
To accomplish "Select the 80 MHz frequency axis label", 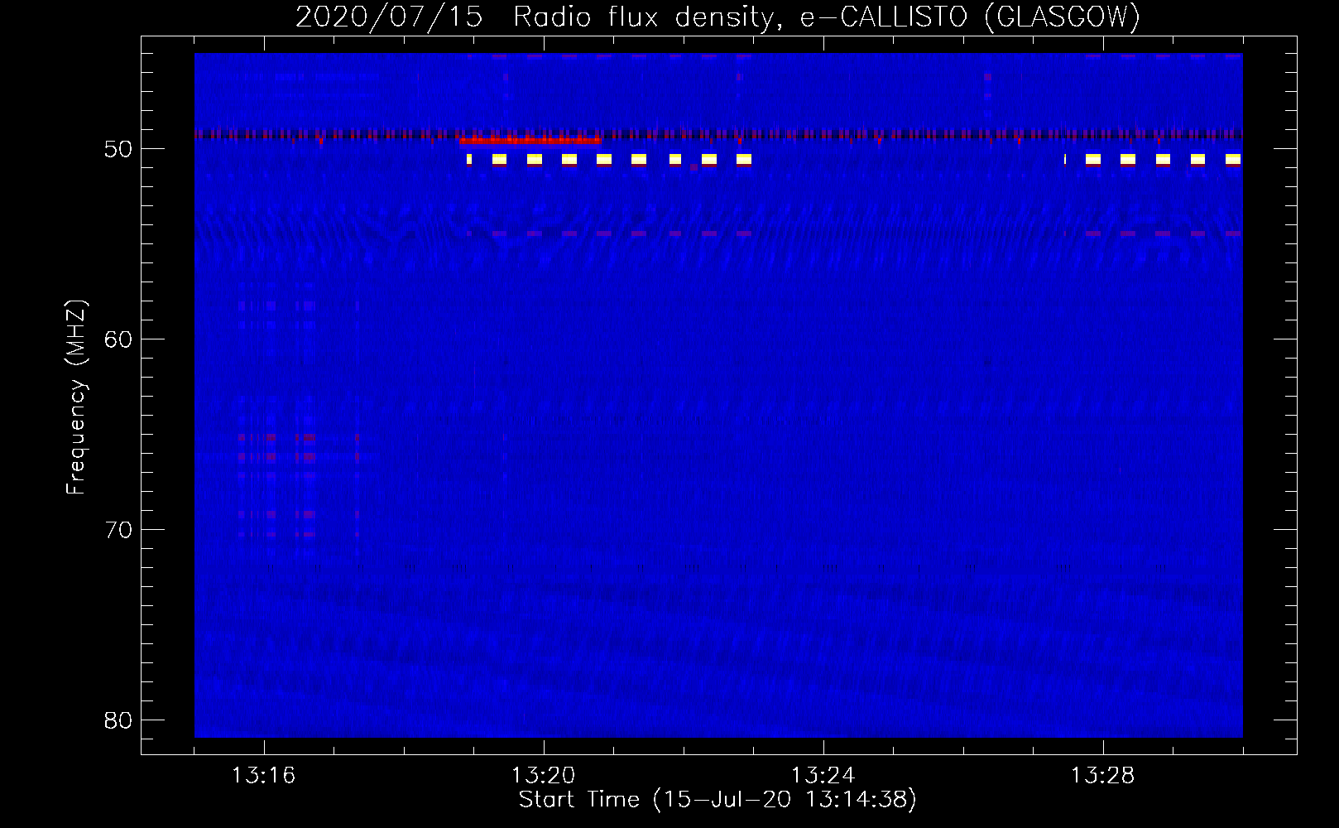I will pyautogui.click(x=118, y=720).
